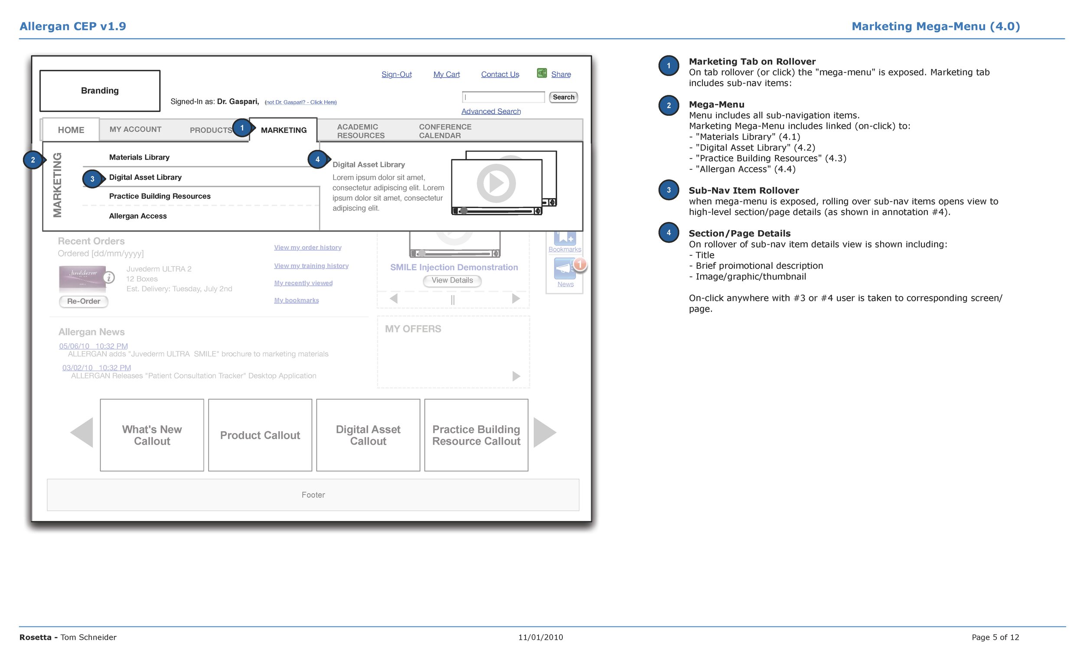The image size is (1084, 658).
Task: Open the News megaphone icon
Action: (x=565, y=268)
